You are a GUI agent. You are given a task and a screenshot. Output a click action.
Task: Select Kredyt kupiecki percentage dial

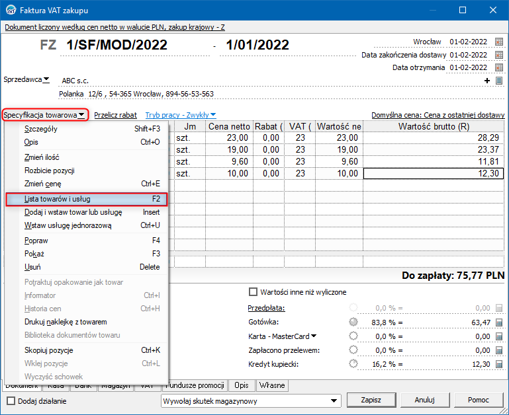pyautogui.click(x=353, y=364)
